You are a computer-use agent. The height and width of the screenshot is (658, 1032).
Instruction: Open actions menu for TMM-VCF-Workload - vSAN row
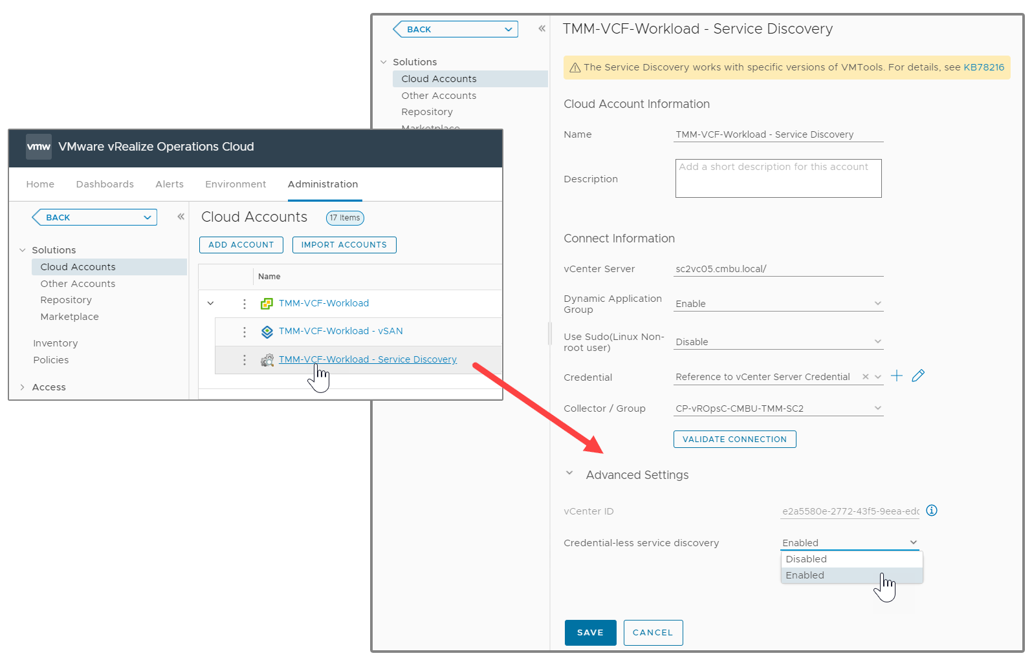coord(244,332)
